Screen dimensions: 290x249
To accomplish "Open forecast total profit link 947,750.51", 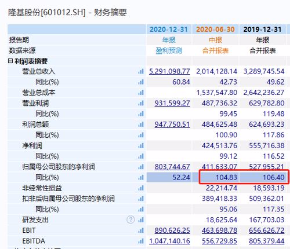I will pos(172,124).
